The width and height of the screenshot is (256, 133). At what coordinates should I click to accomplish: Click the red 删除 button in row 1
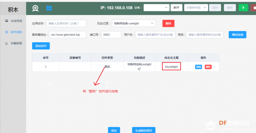coord(208,67)
